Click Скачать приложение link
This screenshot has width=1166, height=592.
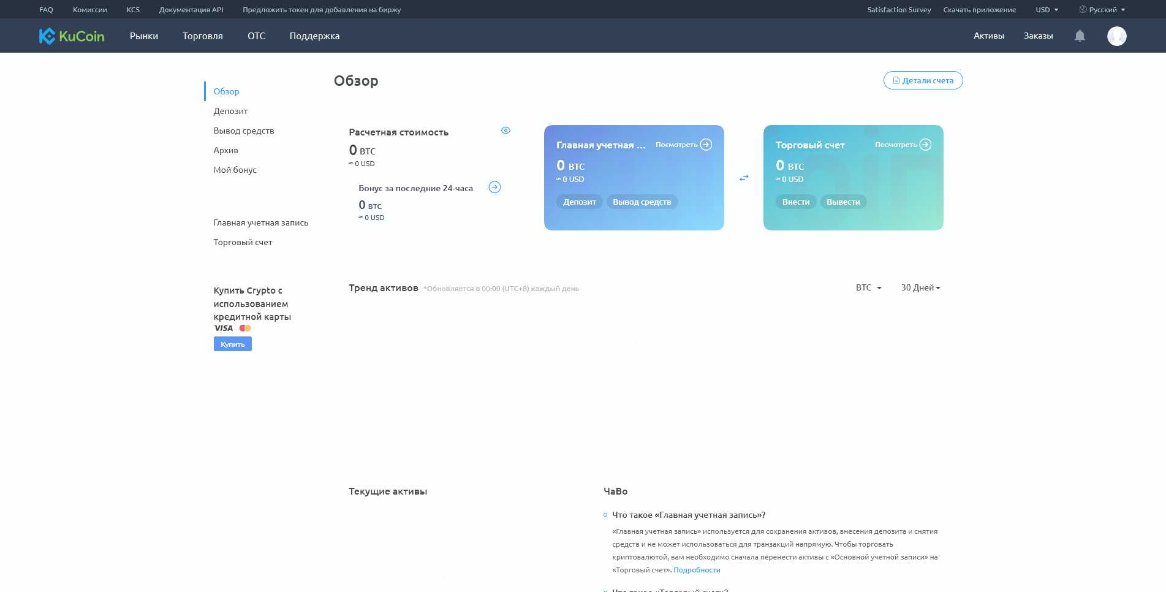tap(979, 10)
